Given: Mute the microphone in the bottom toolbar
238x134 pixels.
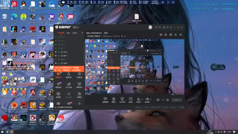Looking at the screenshot, I should click(138, 100).
